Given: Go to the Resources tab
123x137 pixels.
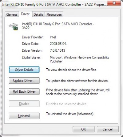Looking at the screenshot, I should click(x=54, y=14).
